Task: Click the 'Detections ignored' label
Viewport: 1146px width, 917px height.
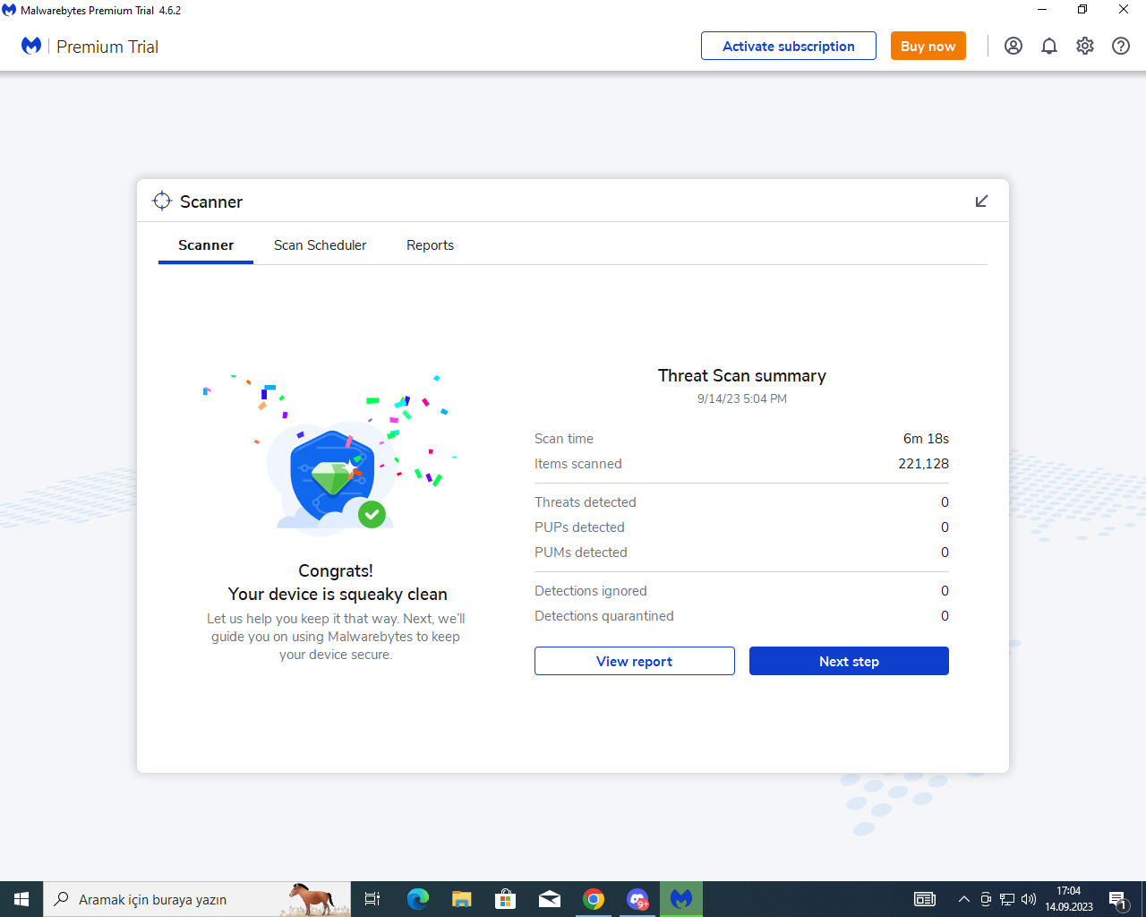Action: pyautogui.click(x=591, y=591)
